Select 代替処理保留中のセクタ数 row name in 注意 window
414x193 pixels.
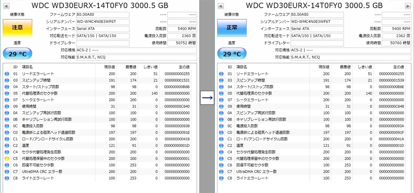pyautogui.click(x=43, y=159)
